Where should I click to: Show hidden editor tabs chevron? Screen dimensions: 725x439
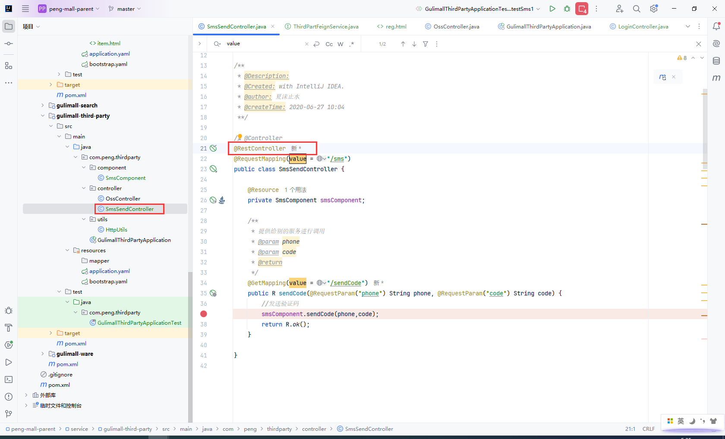688,26
